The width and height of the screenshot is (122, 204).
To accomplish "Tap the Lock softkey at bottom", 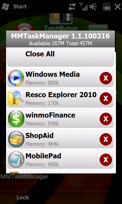I will (x=23, y=197).
